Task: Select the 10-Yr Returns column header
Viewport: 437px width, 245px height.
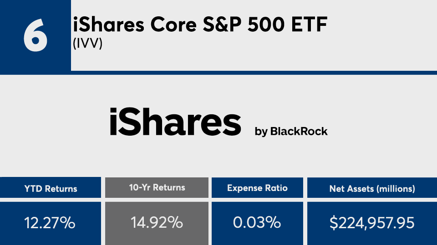Action: [157, 187]
